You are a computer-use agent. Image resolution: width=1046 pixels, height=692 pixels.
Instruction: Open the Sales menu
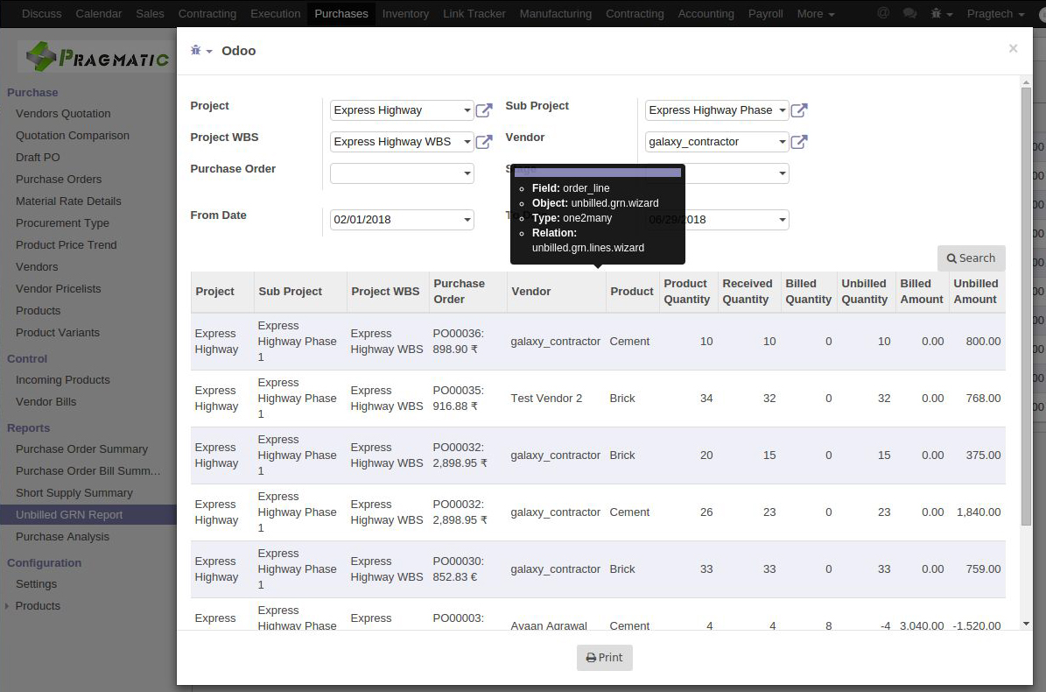[150, 13]
